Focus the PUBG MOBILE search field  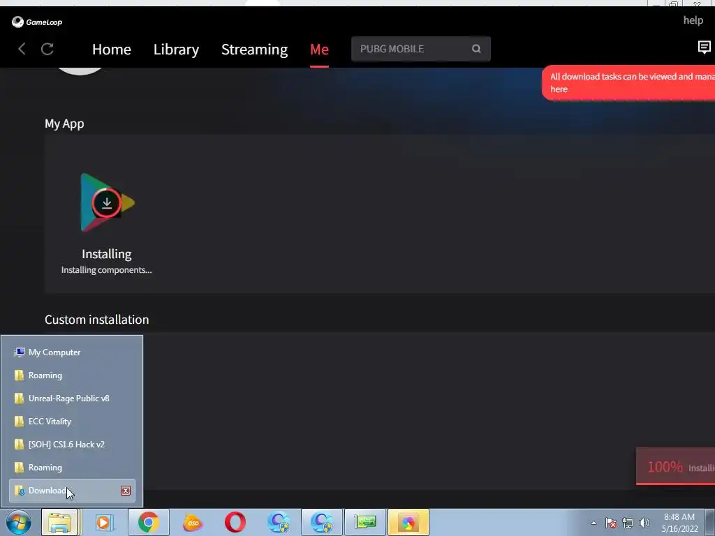(x=420, y=49)
